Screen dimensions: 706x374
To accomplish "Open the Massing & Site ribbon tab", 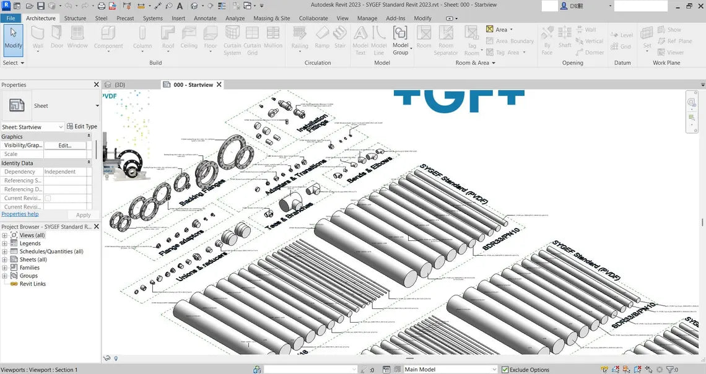I will tap(271, 19).
